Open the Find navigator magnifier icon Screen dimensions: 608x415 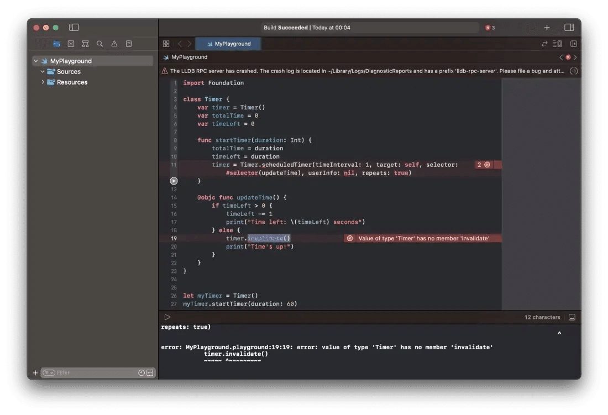pyautogui.click(x=99, y=44)
